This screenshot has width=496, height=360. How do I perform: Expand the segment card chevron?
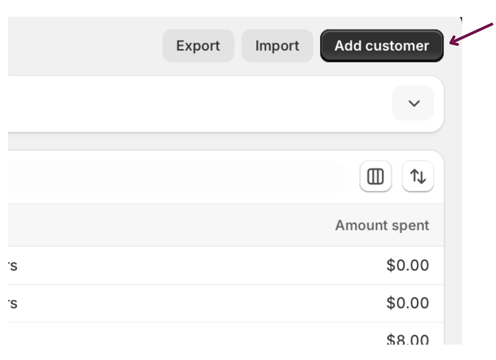click(x=413, y=103)
